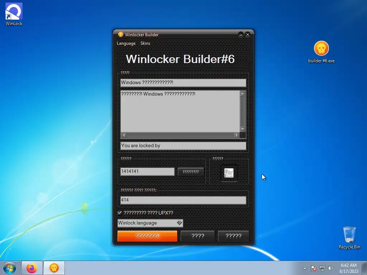This screenshot has height=275, width=367.
Task: Click the horizontal scrollbar track of message area
Action: 180,135
